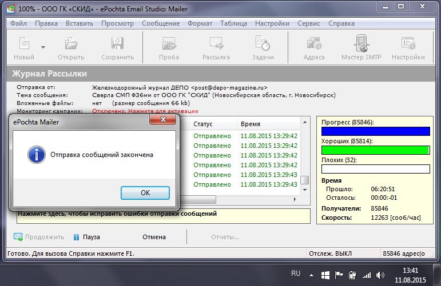Click the Пауза pause bars icon
This screenshot has width=441, height=286.
[x=76, y=237]
